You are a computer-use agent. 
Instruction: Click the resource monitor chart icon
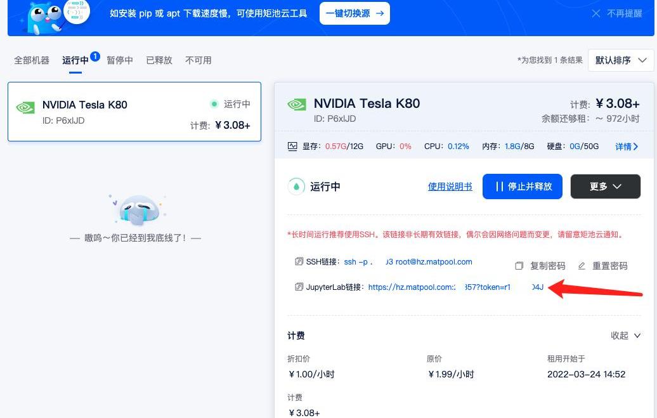click(x=292, y=147)
